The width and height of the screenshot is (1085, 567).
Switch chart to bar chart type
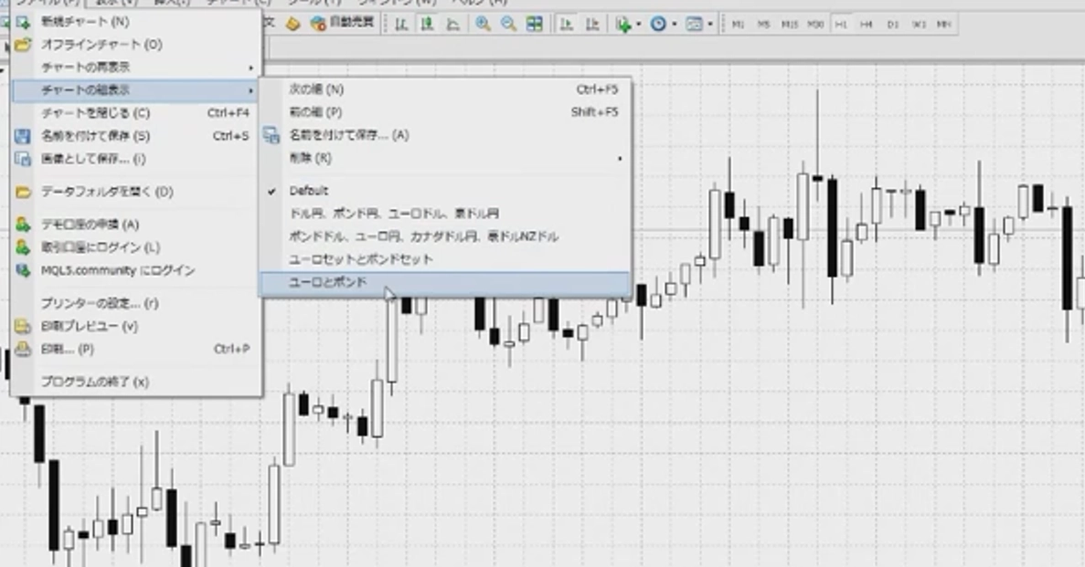point(401,25)
